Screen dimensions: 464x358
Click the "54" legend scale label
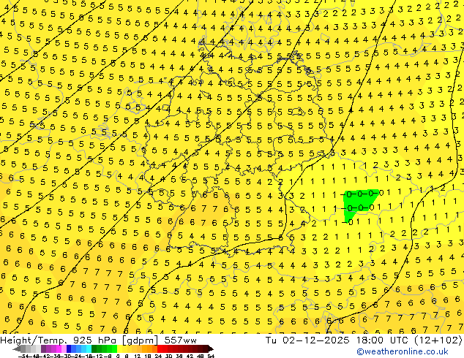point(211,356)
